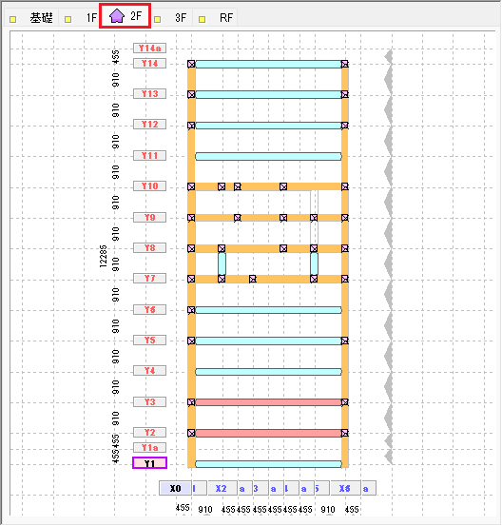Click the purple house icon on 2F tab
502x526 pixels.
[x=117, y=16]
